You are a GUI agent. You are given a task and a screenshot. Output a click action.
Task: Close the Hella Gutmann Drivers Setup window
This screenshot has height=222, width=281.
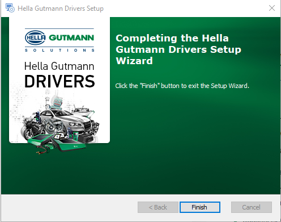pos(272,8)
